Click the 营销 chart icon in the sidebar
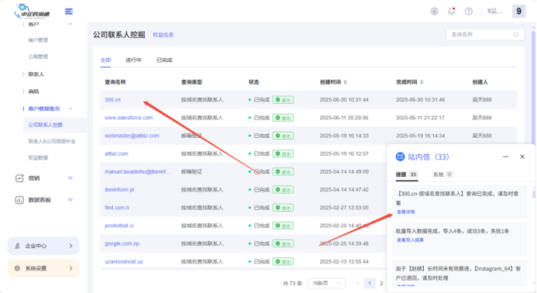Viewport: 537px width, 293px height. 19,178
